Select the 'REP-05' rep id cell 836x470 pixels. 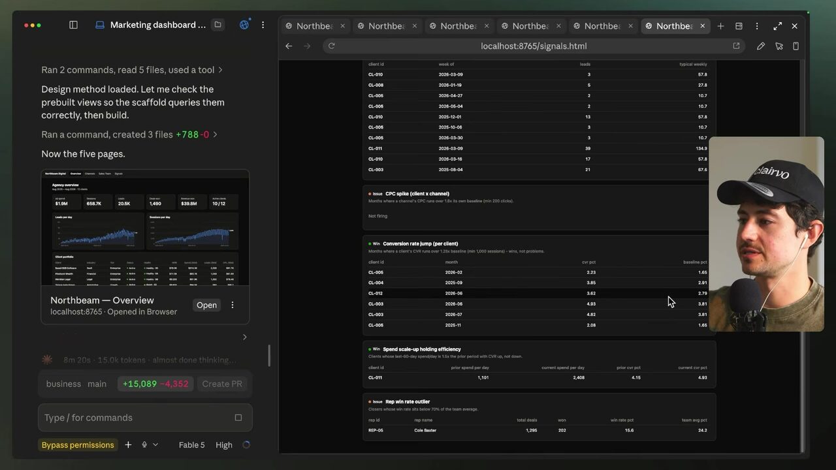374,430
